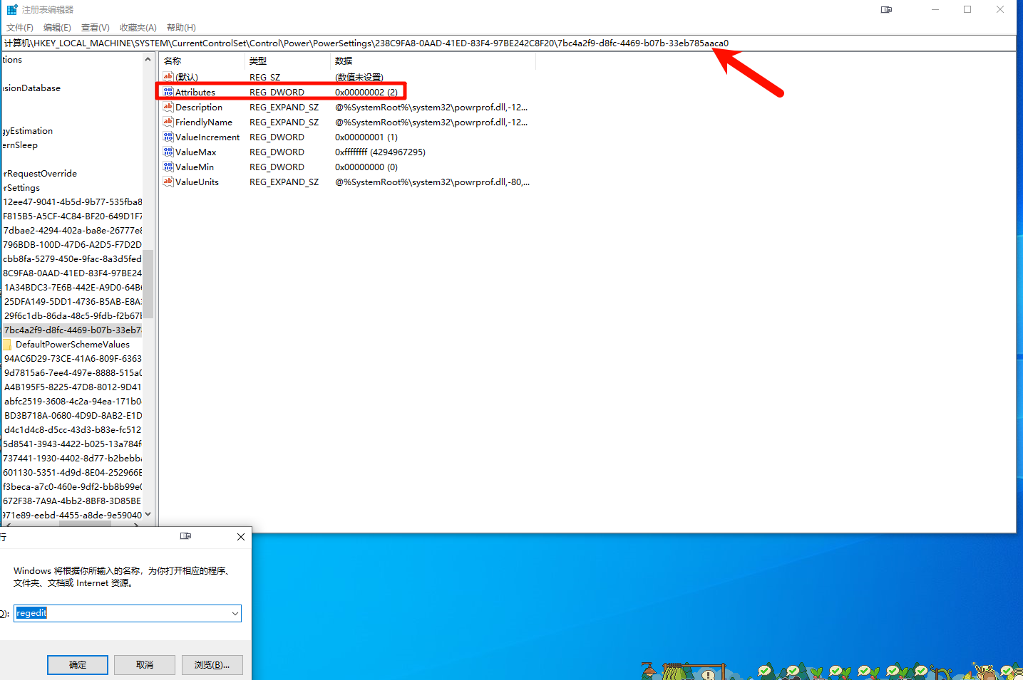Select the ValueMax value name
1023x680 pixels.
196,152
